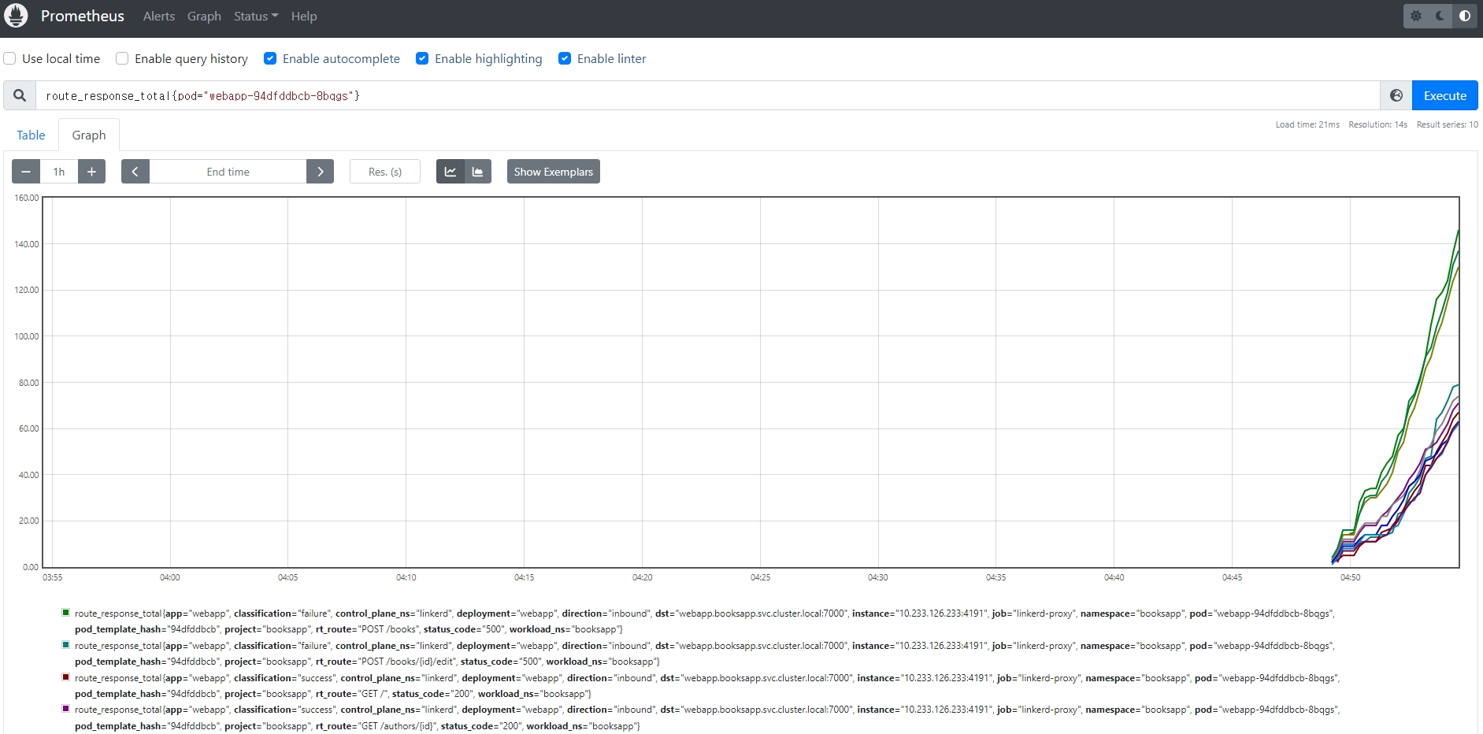Toggle green POST /books series swatch

[x=66, y=612]
